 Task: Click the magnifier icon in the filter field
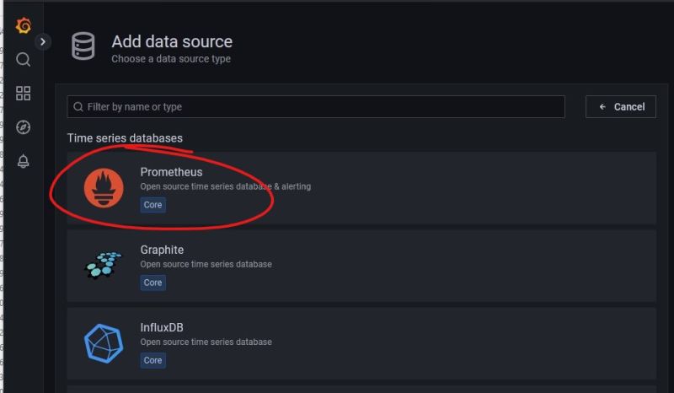78,107
